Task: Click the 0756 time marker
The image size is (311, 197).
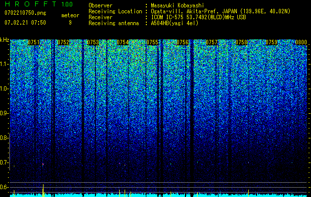Action: (x=182, y=42)
